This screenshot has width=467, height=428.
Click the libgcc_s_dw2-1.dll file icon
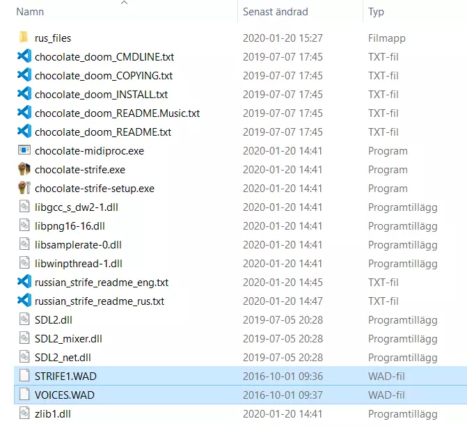(24, 207)
